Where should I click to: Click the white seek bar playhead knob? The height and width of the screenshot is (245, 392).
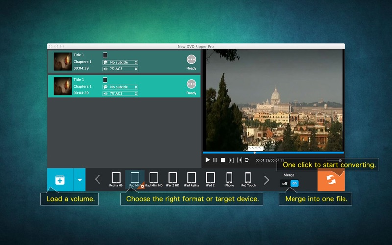point(255,153)
